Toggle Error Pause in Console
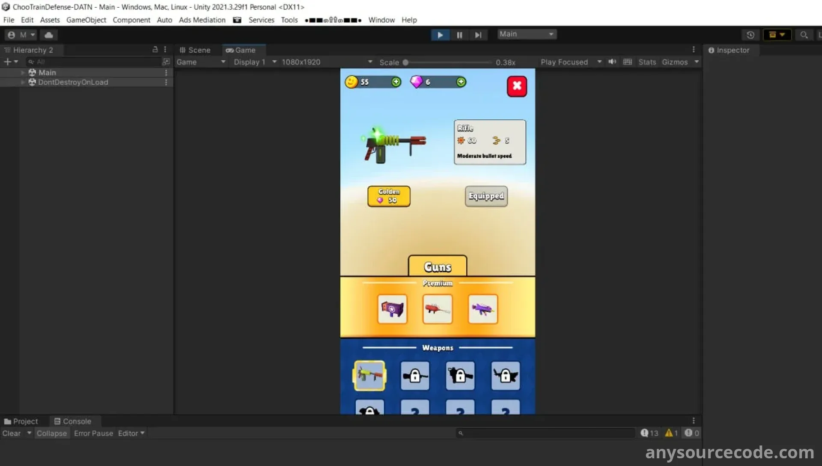 tap(93, 433)
